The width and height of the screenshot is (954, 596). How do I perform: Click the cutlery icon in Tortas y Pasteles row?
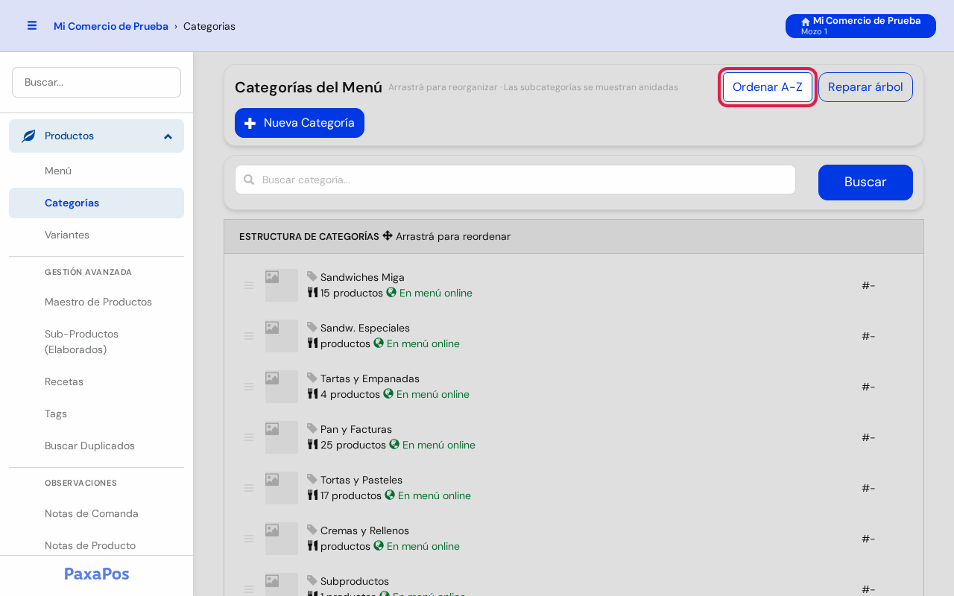(x=312, y=495)
